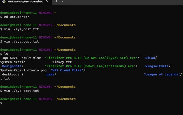Close the MINGW64 terminal tab
The width and height of the screenshot is (183, 115).
tap(47, 2)
